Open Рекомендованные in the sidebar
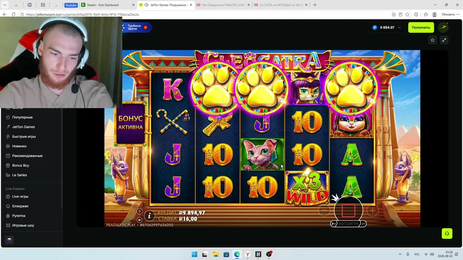Viewport: 463px width, 260px height. (27, 156)
